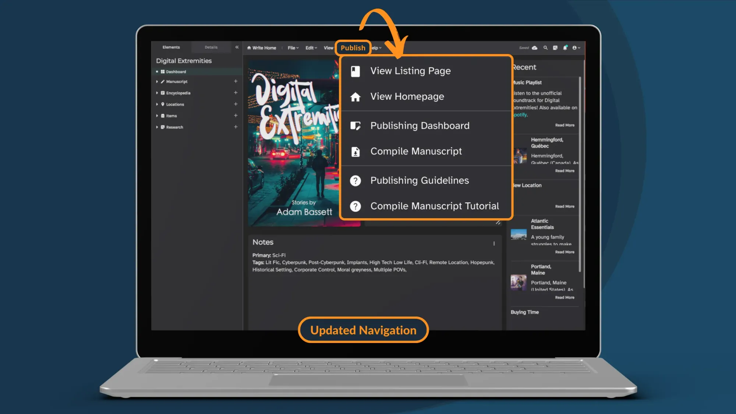Click the Publishing Guidelines help icon
Viewport: 736px width, 414px height.
tap(355, 180)
